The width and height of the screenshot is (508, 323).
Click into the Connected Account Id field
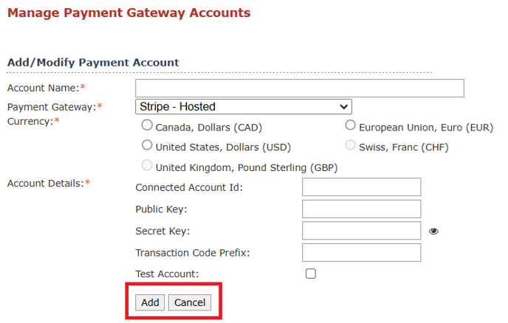click(x=362, y=187)
